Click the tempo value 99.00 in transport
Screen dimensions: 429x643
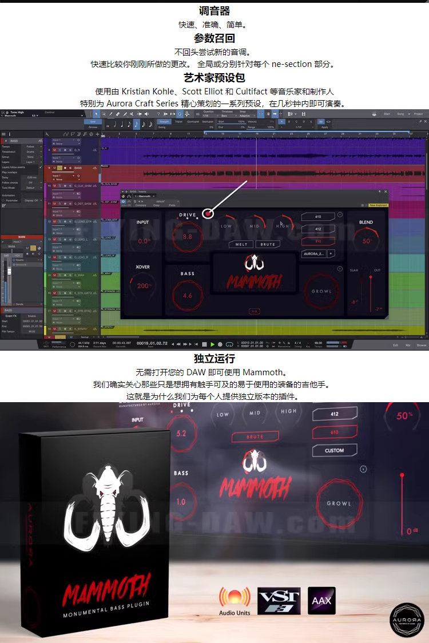(x=318, y=343)
